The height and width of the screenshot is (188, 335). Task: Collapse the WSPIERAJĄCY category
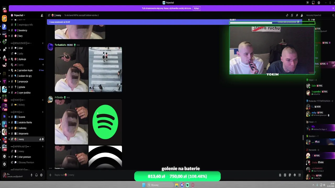point(21,146)
